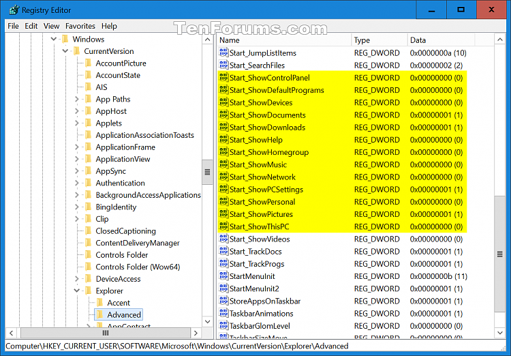Open the Edit menu

point(31,26)
